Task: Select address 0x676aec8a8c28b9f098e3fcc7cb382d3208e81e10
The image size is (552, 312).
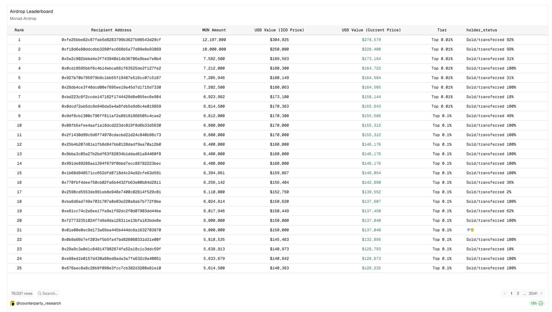Action: (111, 268)
